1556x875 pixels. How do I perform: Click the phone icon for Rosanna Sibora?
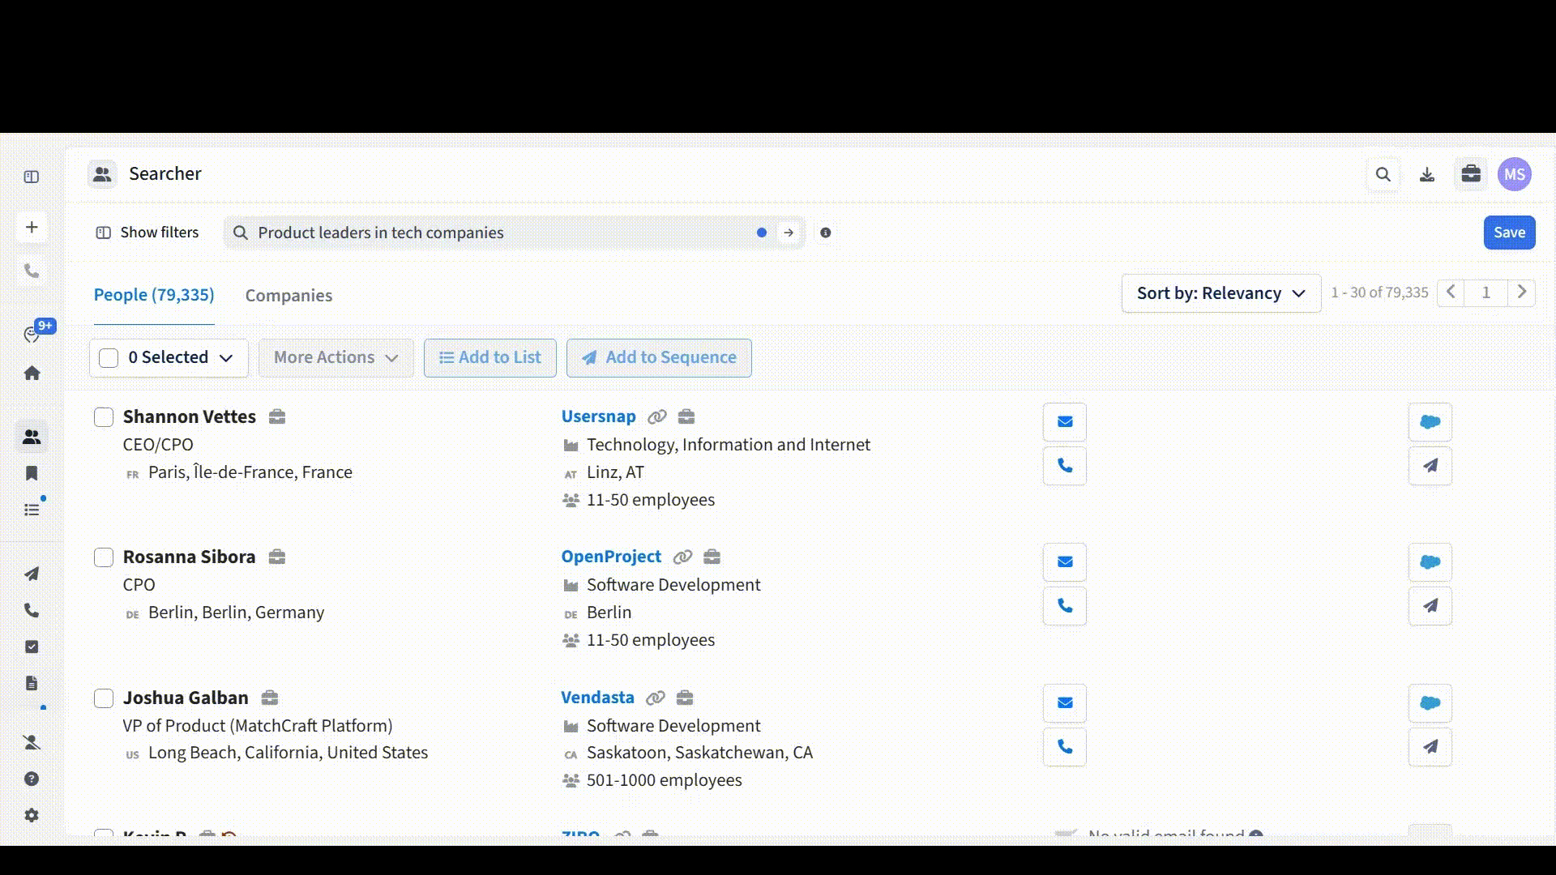point(1065,606)
